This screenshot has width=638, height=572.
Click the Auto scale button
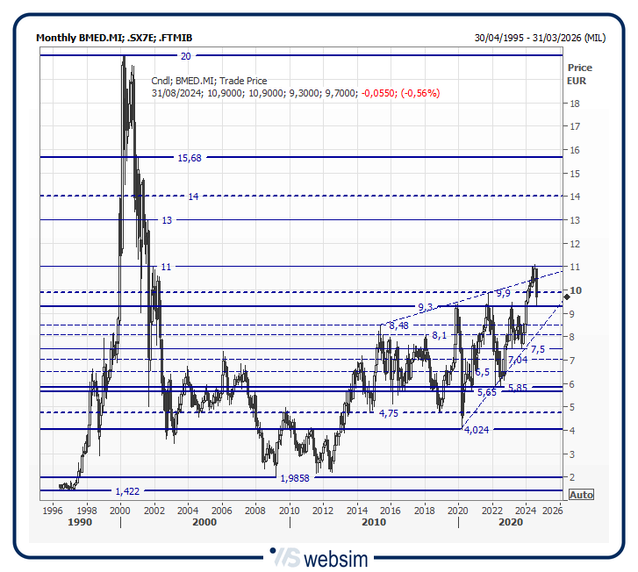581,495
